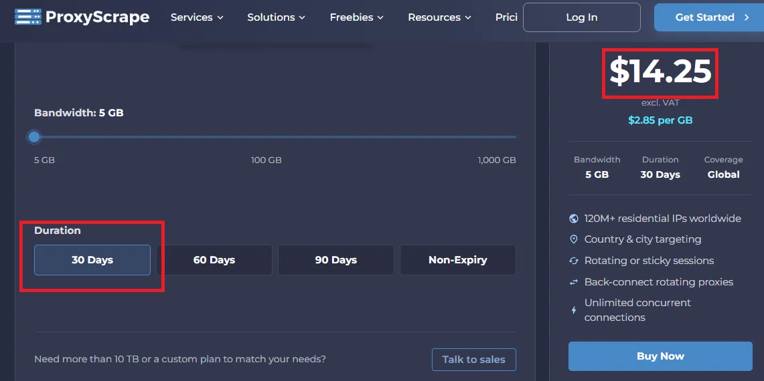Expand the Freebies menu
The image size is (764, 381).
(x=357, y=17)
